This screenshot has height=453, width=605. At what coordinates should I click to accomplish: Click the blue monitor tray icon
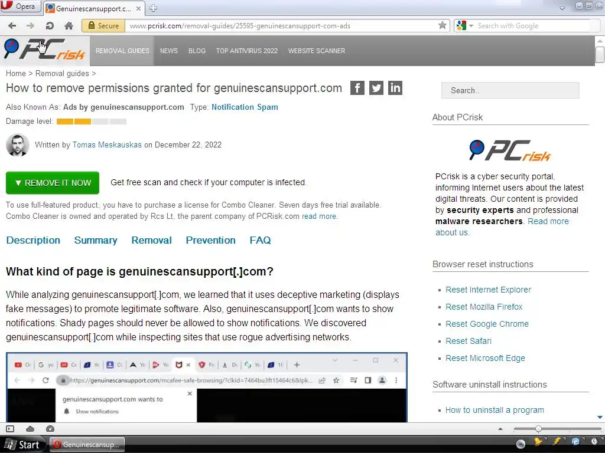[x=575, y=442]
